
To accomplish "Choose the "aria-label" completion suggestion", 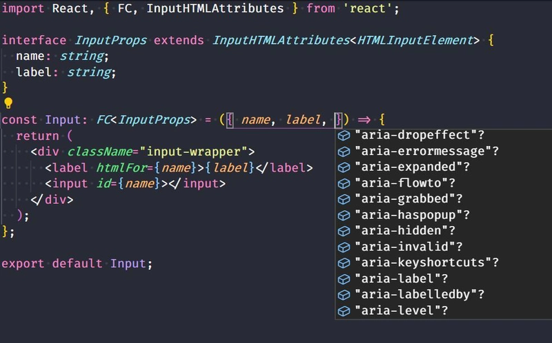I will (402, 279).
